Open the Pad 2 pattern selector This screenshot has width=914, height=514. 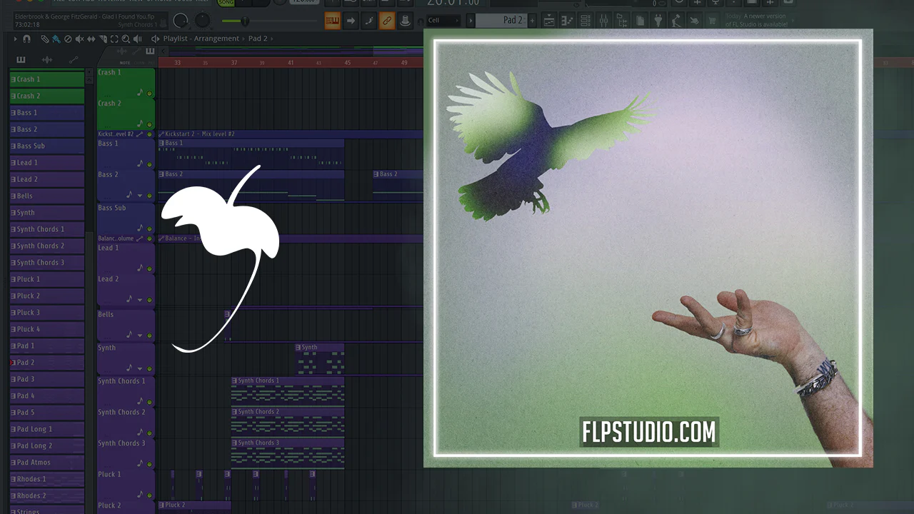pos(502,20)
